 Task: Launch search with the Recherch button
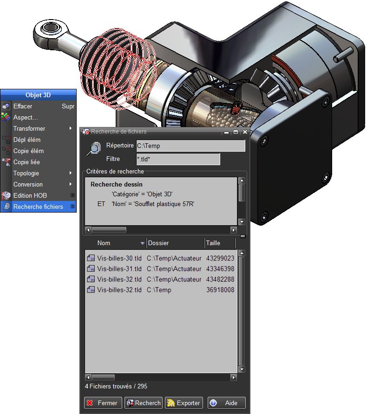click(144, 403)
